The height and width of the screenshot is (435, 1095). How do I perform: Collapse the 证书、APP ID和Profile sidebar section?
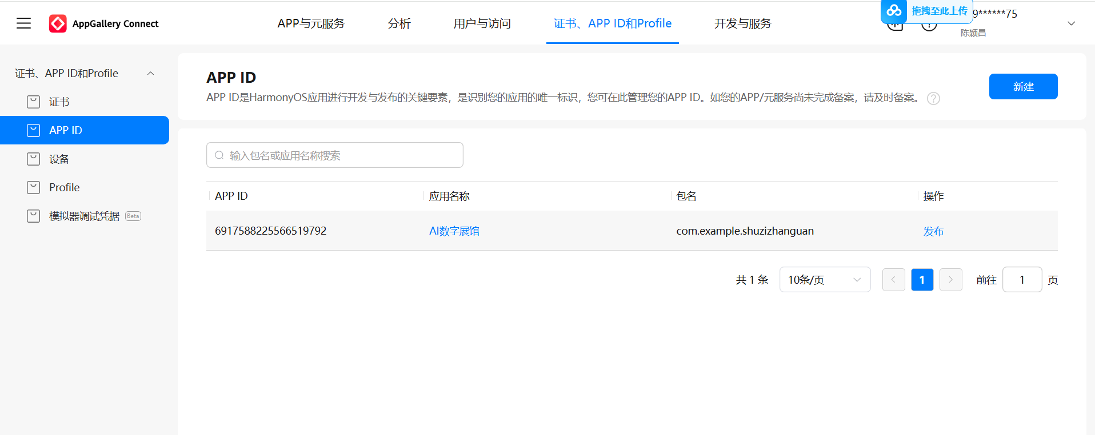(151, 73)
